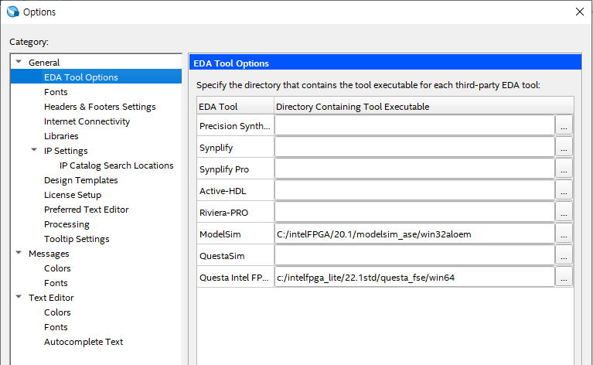Collapse the Text Editor category arrow
The width and height of the screenshot is (593, 365).
19,297
